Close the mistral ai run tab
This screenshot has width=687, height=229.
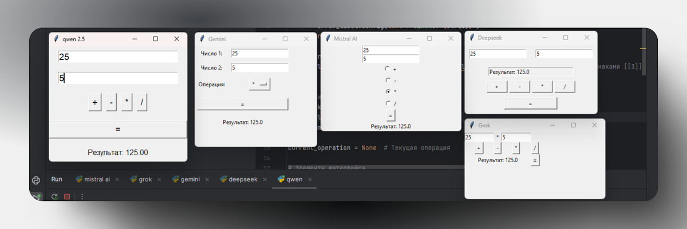click(x=117, y=179)
